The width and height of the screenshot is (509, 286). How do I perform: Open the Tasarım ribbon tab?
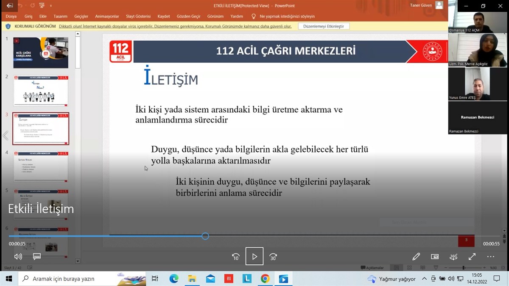pos(61,17)
